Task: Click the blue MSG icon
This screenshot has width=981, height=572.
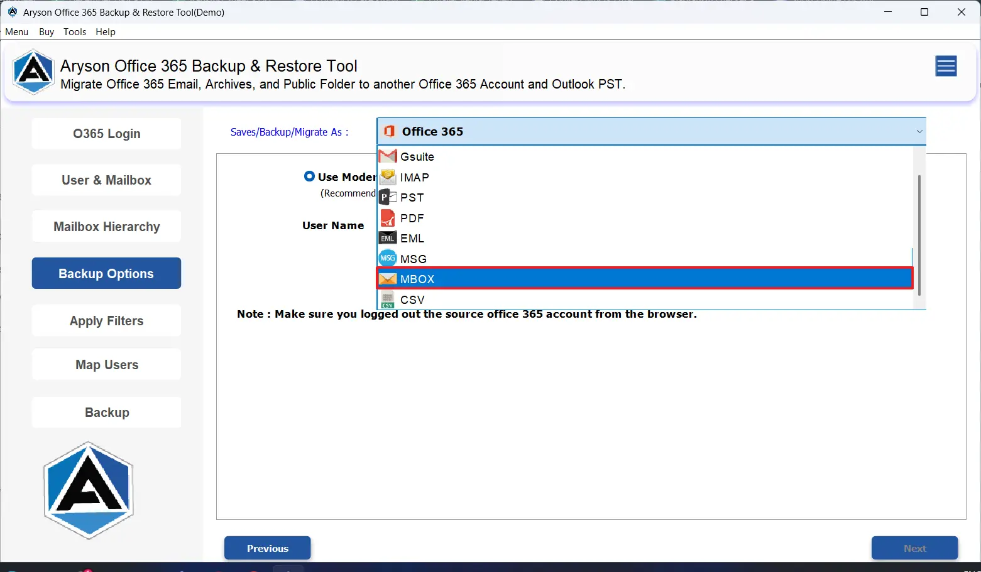Action: (x=388, y=259)
